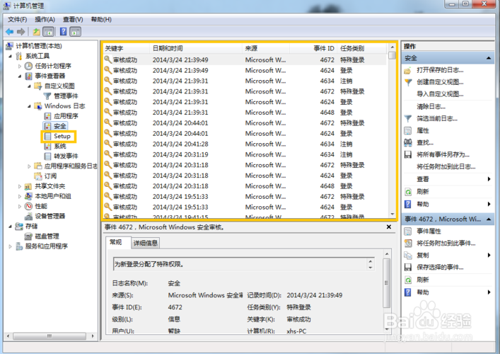
Task: Select event 4648 at 2014/3/24 21:39:31
Action: point(244,113)
